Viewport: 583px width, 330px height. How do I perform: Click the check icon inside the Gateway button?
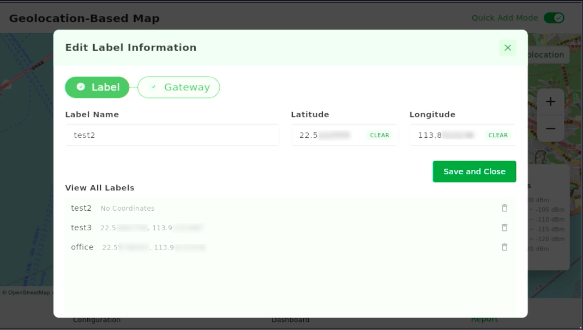154,87
